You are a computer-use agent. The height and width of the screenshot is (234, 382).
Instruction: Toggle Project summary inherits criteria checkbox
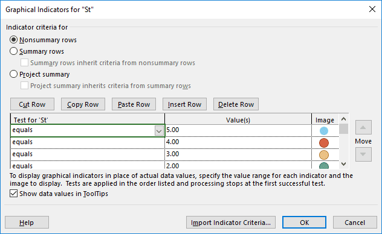coord(24,86)
